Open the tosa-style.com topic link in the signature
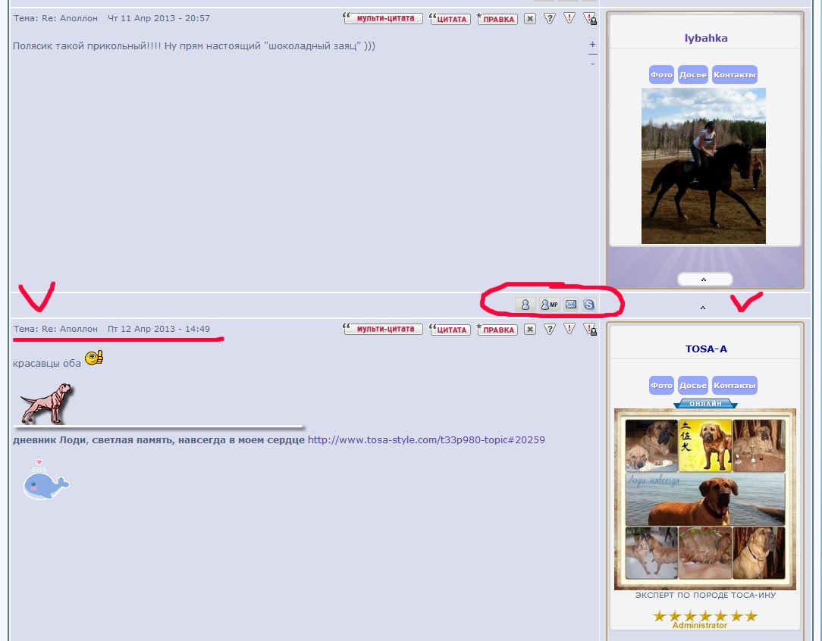Viewport: 822px width, 641px height. (x=426, y=440)
